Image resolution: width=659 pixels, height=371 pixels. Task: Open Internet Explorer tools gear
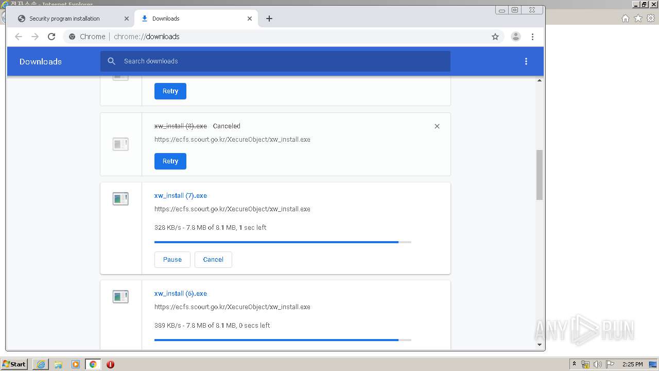pos(651,19)
